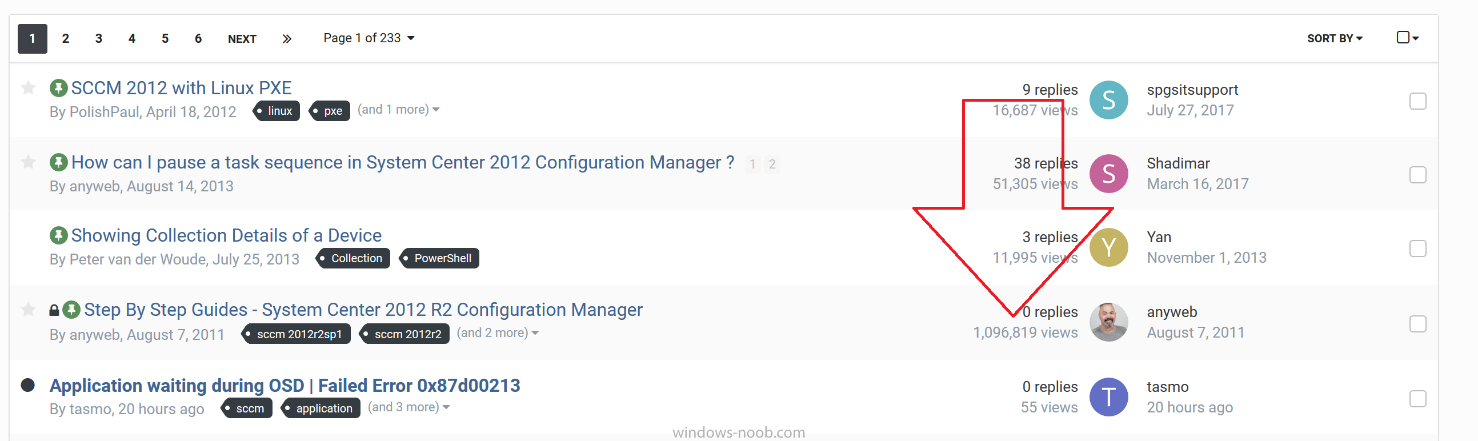Open anyweb profile photo
This screenshot has height=441, width=1478.
coord(1108,322)
